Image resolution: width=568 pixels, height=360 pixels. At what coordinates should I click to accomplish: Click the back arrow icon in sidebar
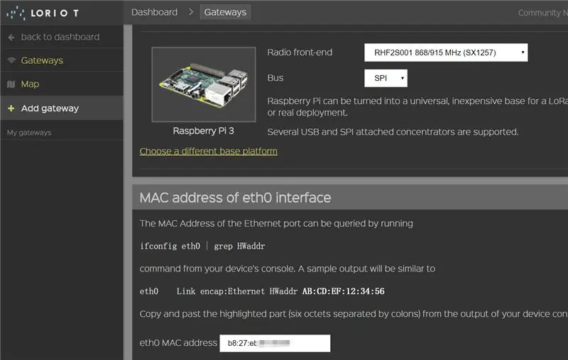click(11, 38)
